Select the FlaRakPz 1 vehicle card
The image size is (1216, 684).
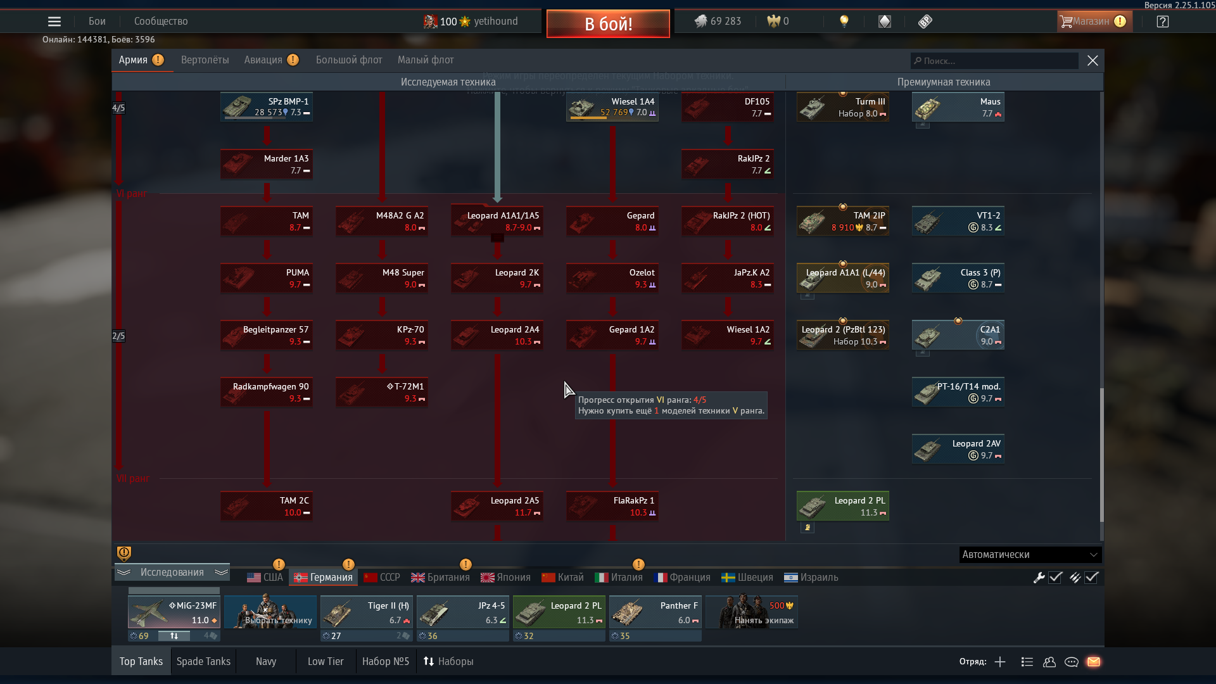point(612,506)
